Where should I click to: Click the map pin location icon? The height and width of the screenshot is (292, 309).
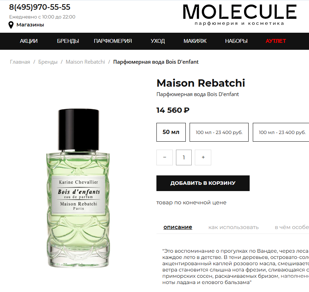click(x=11, y=25)
